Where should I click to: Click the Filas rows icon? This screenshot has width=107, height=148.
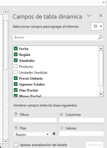[16, 128]
